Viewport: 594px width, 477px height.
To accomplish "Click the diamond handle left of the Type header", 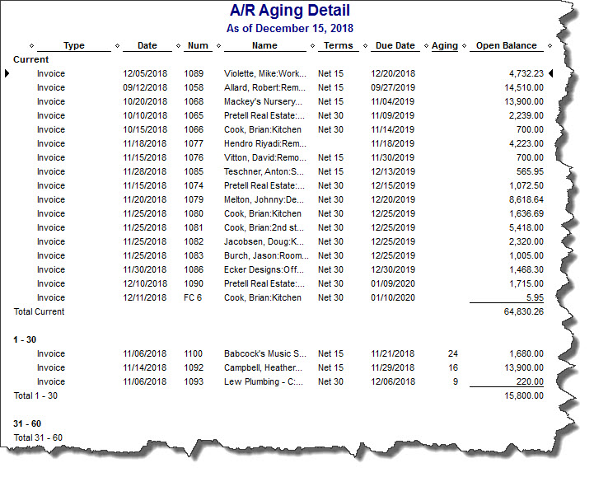I will pyautogui.click(x=31, y=46).
